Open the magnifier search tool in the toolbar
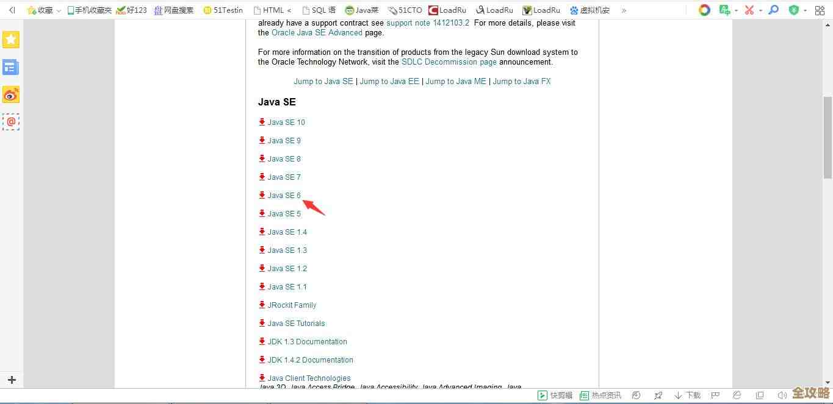The image size is (833, 404). tap(773, 10)
